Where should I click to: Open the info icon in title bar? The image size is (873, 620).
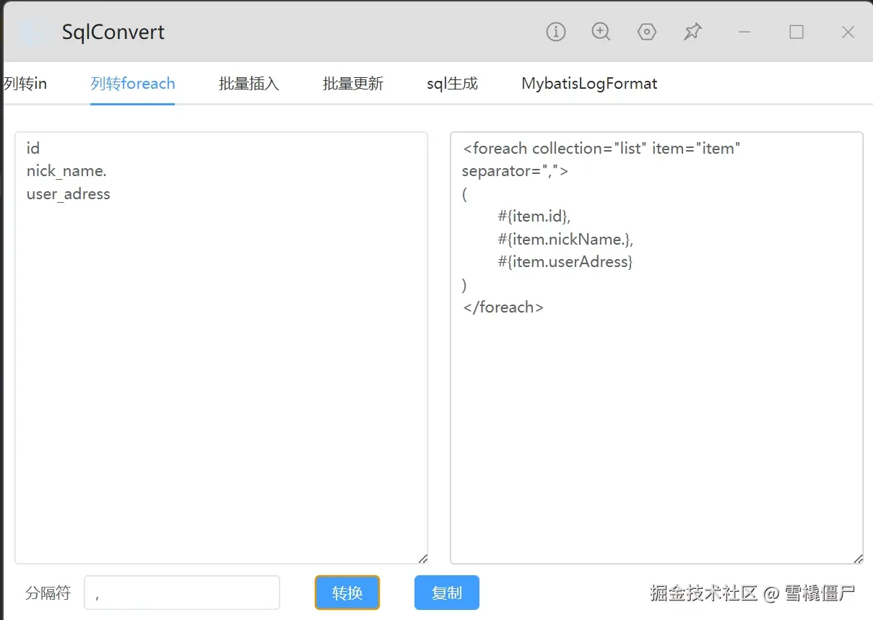tap(555, 32)
